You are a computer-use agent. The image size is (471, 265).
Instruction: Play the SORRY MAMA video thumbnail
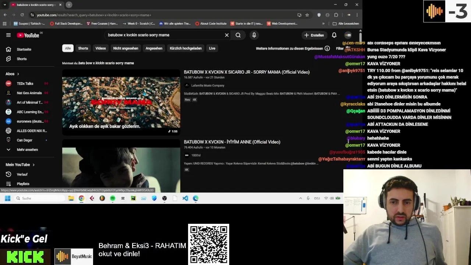point(121,102)
